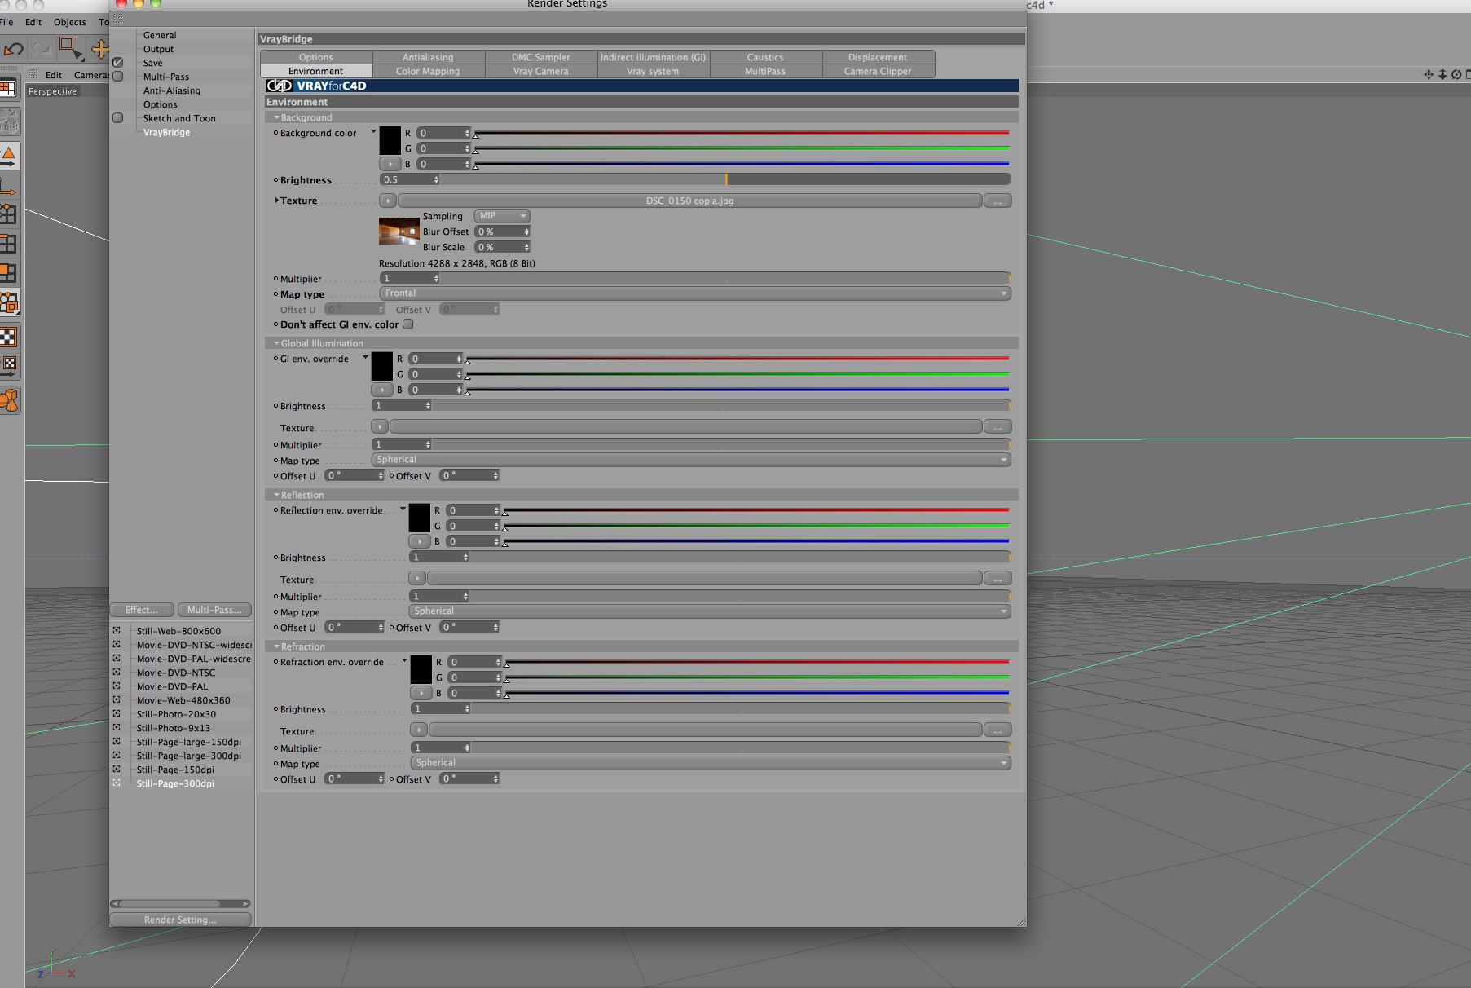Click the render preset icon beside Still-Web-800x600
Viewport: 1471px width, 988px height.
pos(117,631)
